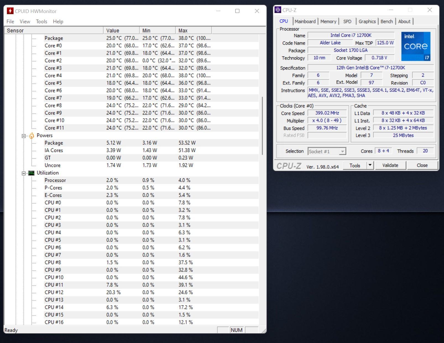444x343 pixels.
Task: Click the Sensor column header
Action: tap(54, 30)
